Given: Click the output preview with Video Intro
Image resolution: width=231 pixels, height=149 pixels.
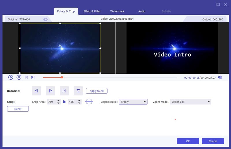Looking at the screenshot, I should click(x=172, y=48).
